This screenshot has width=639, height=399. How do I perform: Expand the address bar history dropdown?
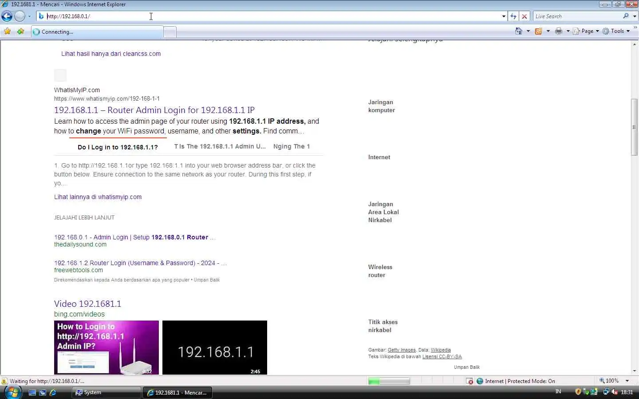(504, 16)
